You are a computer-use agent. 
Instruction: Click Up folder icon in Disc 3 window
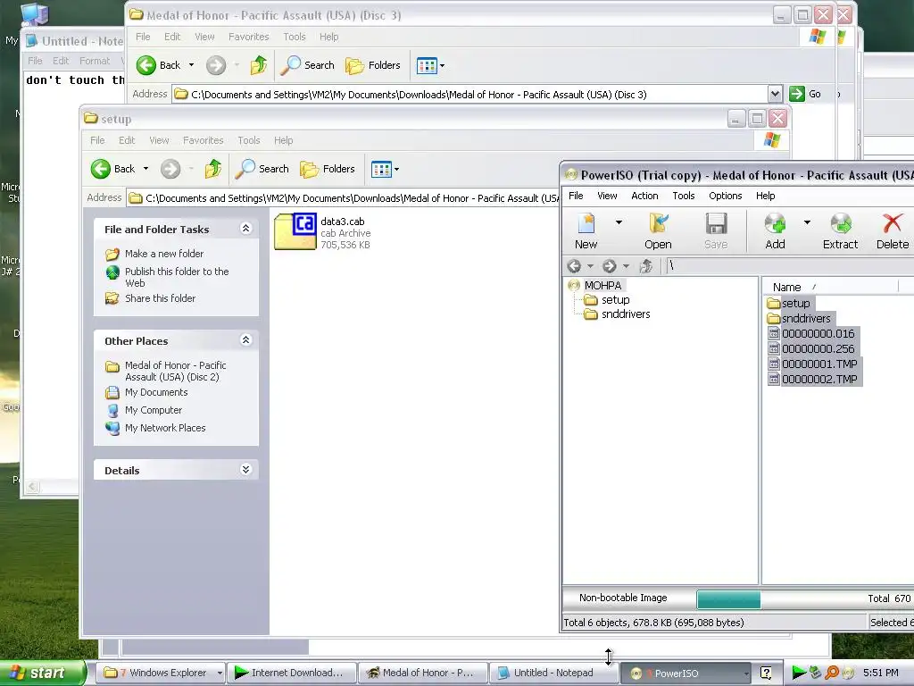pos(258,64)
